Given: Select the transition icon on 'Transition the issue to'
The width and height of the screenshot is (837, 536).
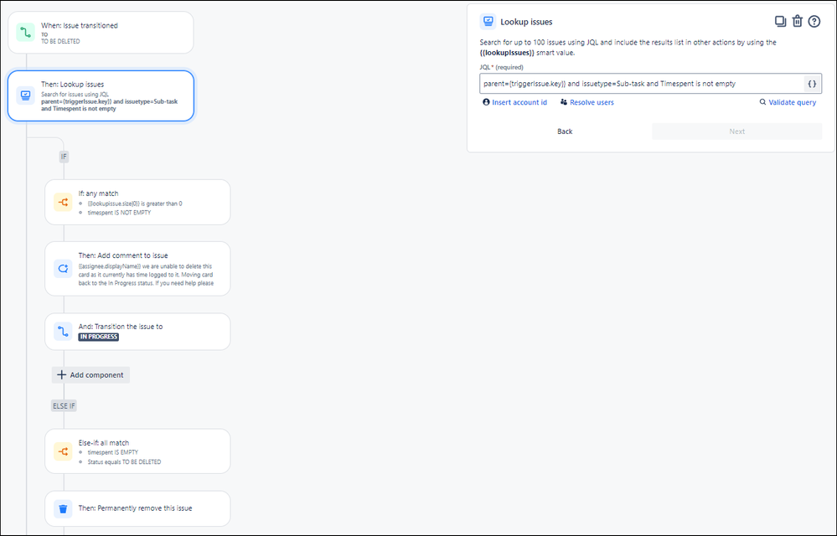Looking at the screenshot, I should (x=62, y=332).
